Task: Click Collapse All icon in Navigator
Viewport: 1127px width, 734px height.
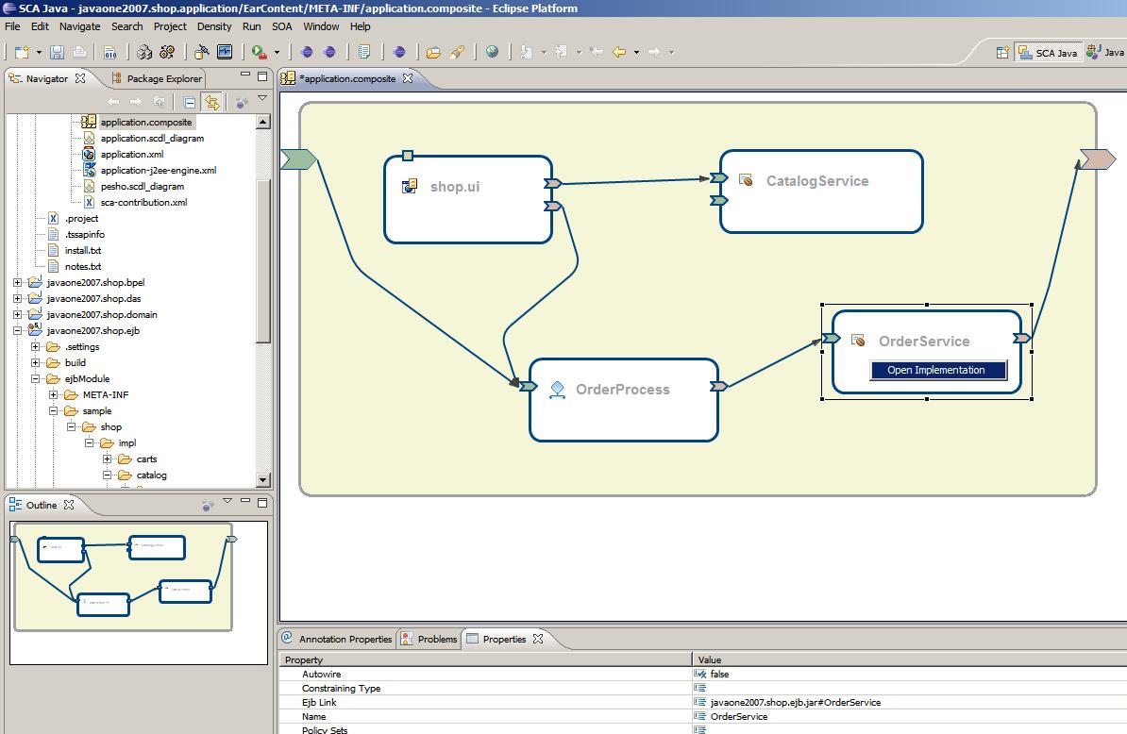Action: click(189, 102)
